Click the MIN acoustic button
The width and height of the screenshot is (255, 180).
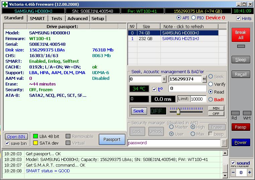[216, 108]
